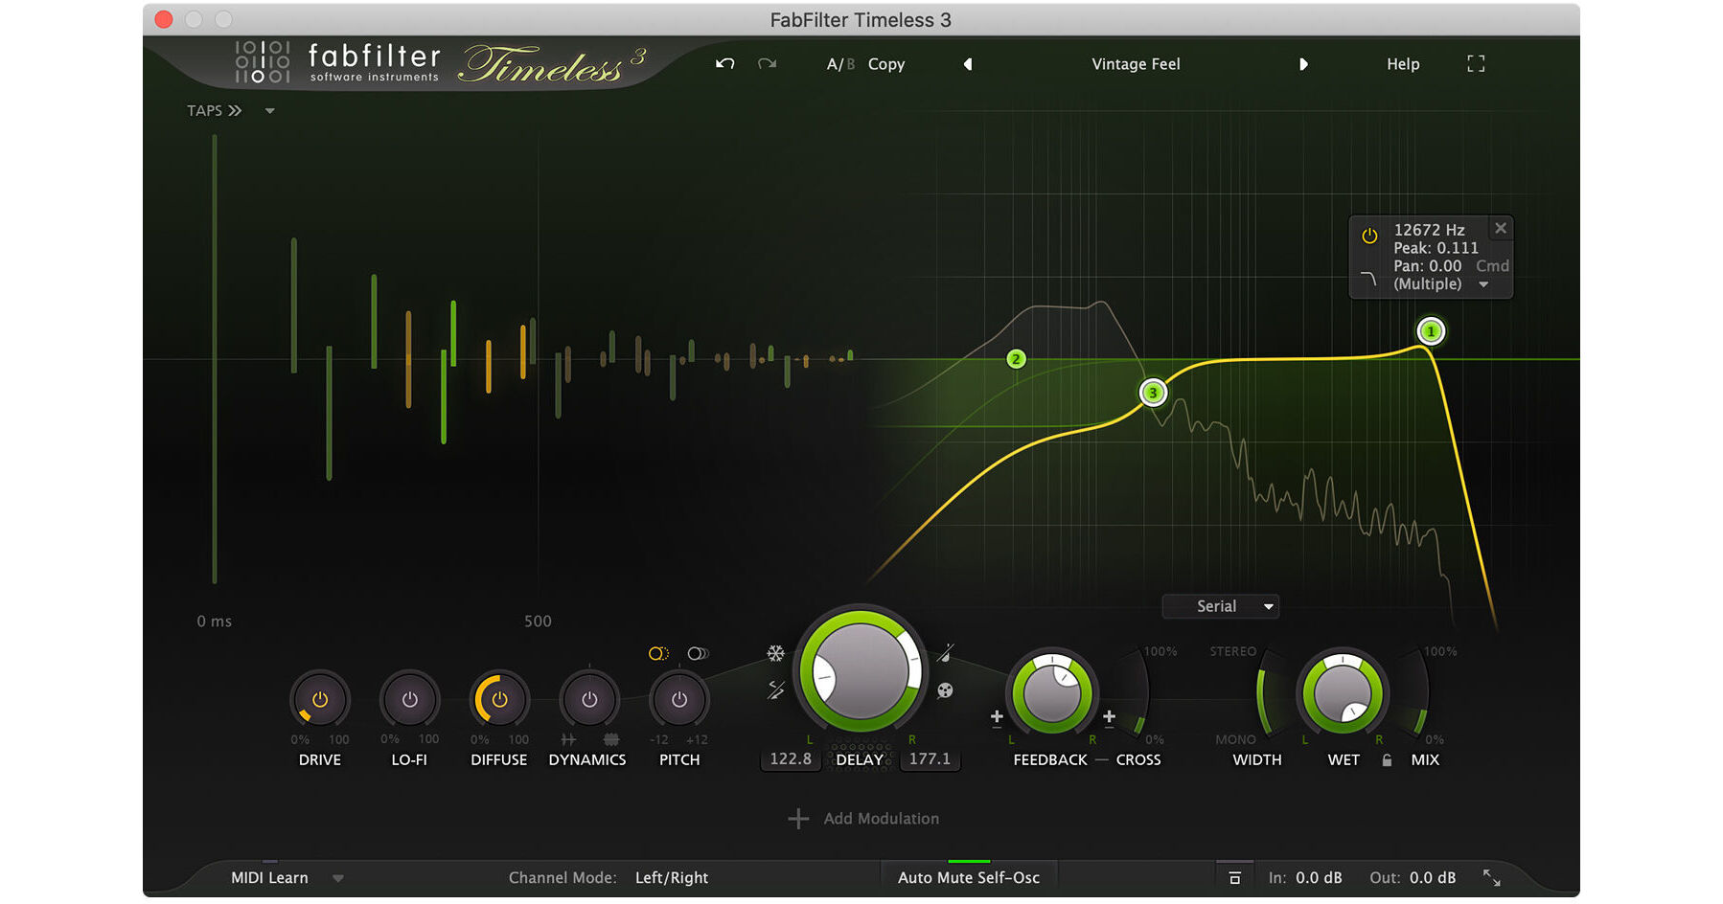The image size is (1723, 904).
Task: Click the tape reel icon right of Delay knob
Action: (x=944, y=691)
